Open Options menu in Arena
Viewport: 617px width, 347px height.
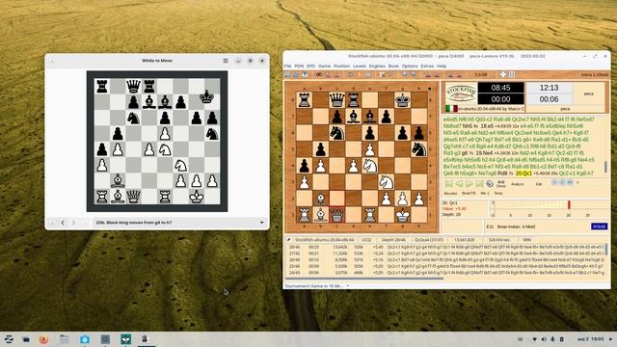[410, 67]
